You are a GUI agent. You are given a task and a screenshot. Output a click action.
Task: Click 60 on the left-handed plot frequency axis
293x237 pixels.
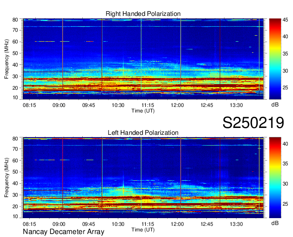[15, 160]
